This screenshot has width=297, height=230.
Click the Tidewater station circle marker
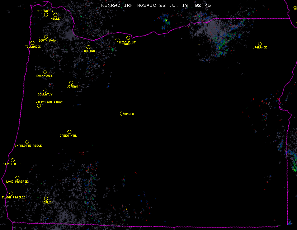46,15
